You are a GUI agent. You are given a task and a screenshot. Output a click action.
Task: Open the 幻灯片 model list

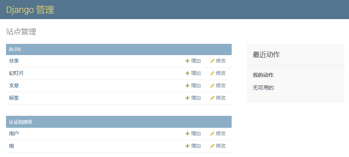[16, 73]
